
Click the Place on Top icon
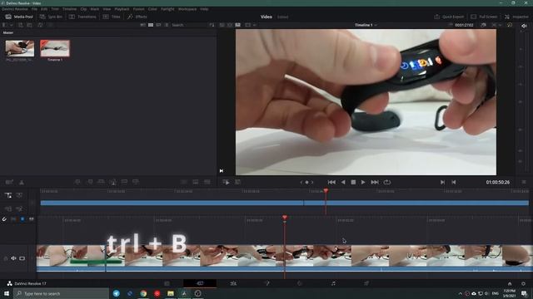(x=124, y=183)
